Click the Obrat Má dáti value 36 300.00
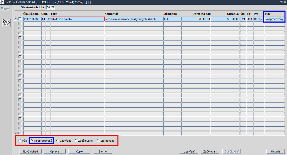Screen dimensions: 287x155 [x=196, y=19]
